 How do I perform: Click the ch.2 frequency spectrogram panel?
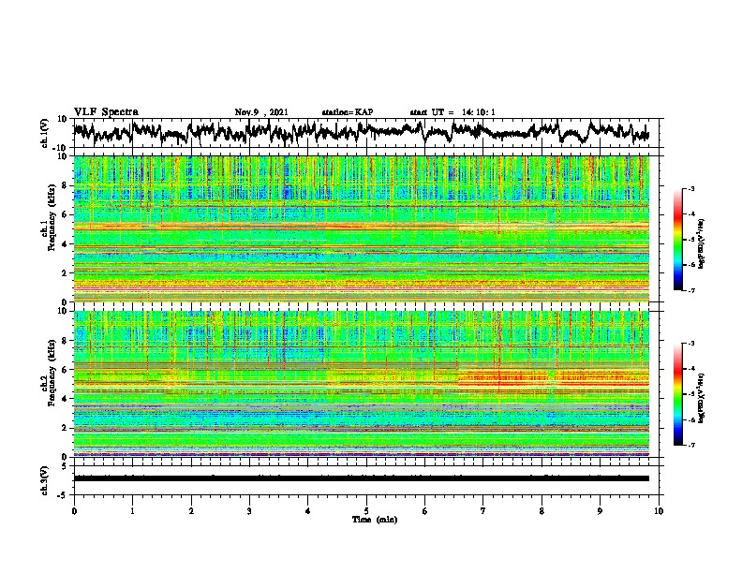(362, 384)
